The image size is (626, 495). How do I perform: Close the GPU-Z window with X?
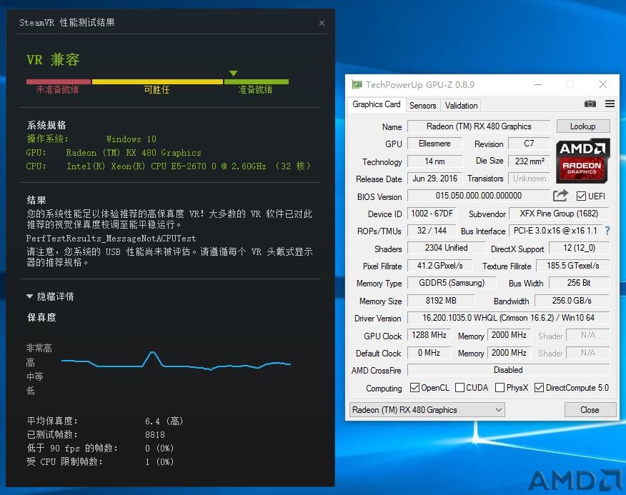[603, 84]
